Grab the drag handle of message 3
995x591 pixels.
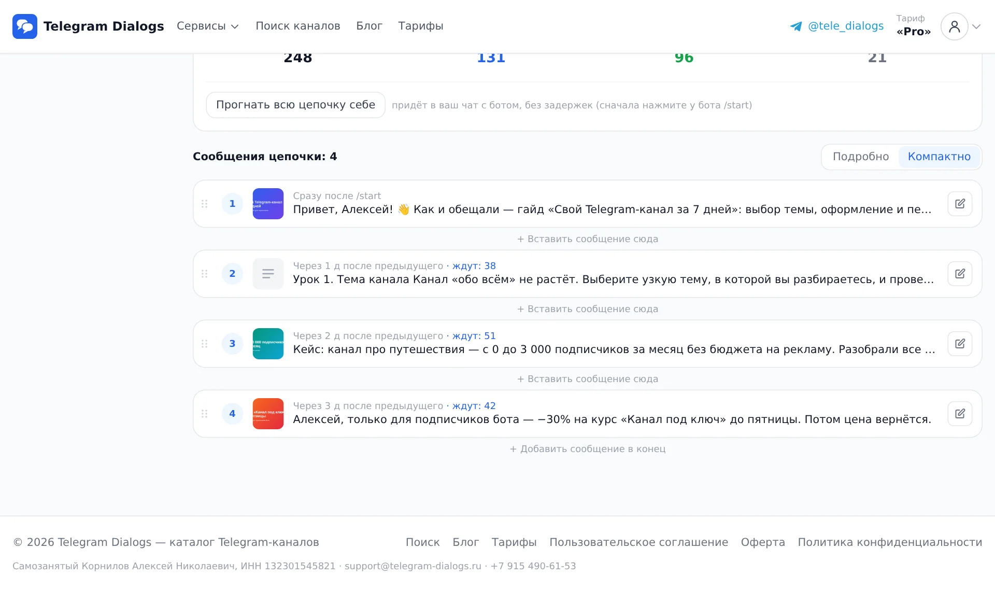pos(205,344)
